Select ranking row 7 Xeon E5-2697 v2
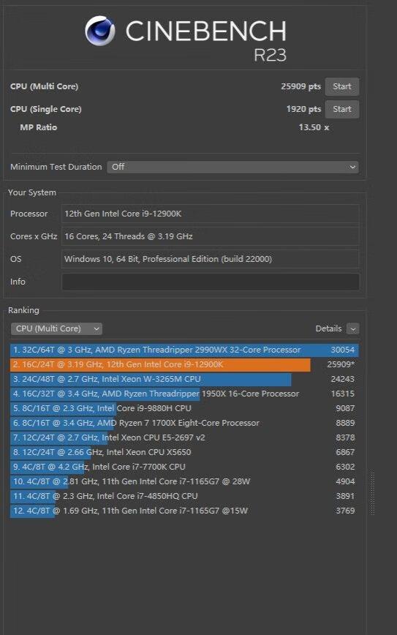Viewport: 397px width, 635px height. [184, 437]
